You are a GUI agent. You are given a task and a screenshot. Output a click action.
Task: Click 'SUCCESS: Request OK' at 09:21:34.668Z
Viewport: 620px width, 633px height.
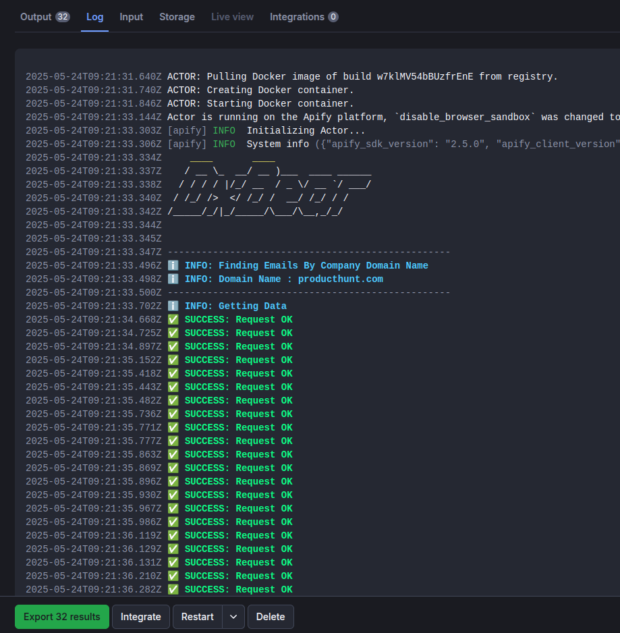pos(239,320)
